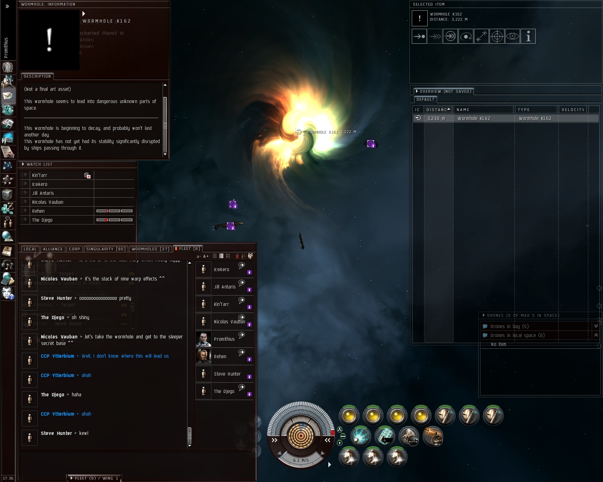Viewport: 603px width, 482px height.
Task: Click the medical box icon beside Kin'Tarr
Action: tap(87, 175)
